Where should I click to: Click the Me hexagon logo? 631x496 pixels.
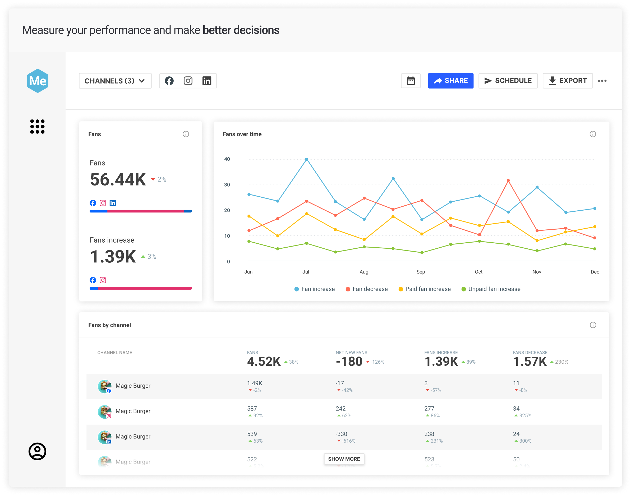(38, 81)
